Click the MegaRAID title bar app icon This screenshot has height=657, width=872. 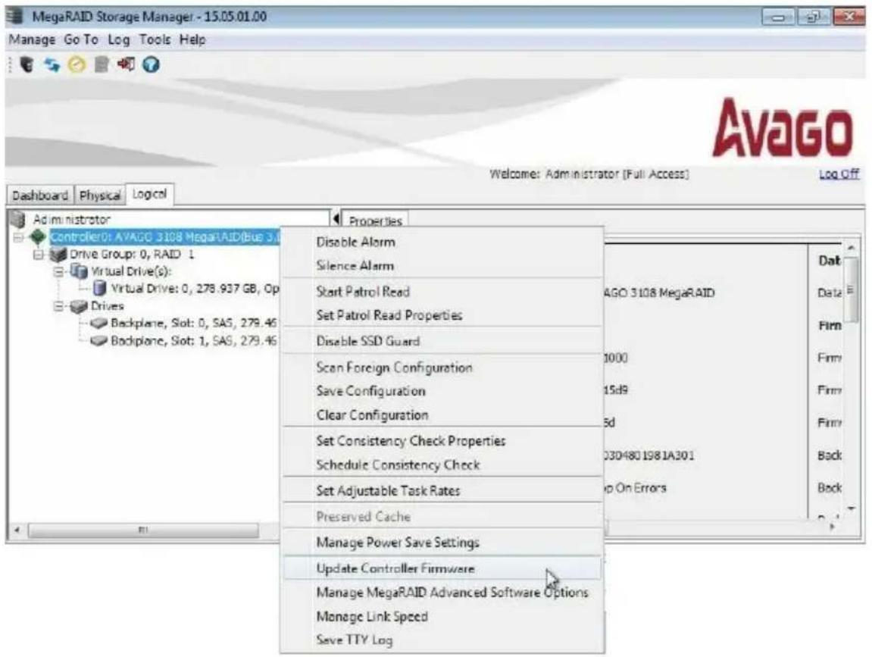[x=15, y=16]
